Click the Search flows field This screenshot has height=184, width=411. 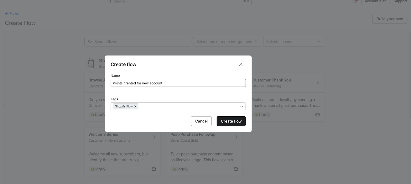tap(138, 42)
